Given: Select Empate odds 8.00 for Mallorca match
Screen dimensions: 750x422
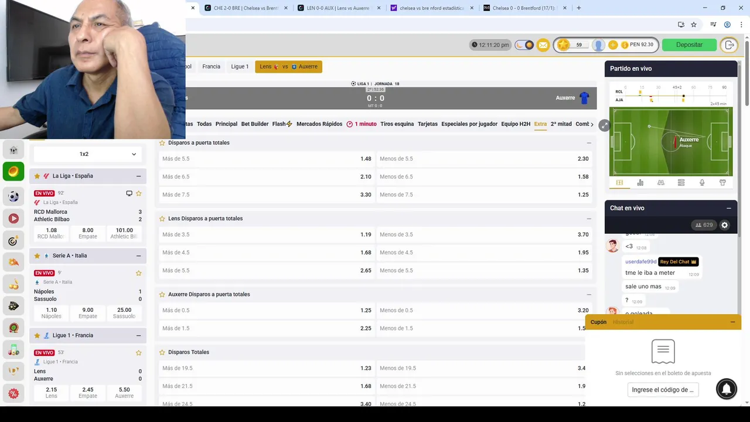Looking at the screenshot, I should (88, 233).
